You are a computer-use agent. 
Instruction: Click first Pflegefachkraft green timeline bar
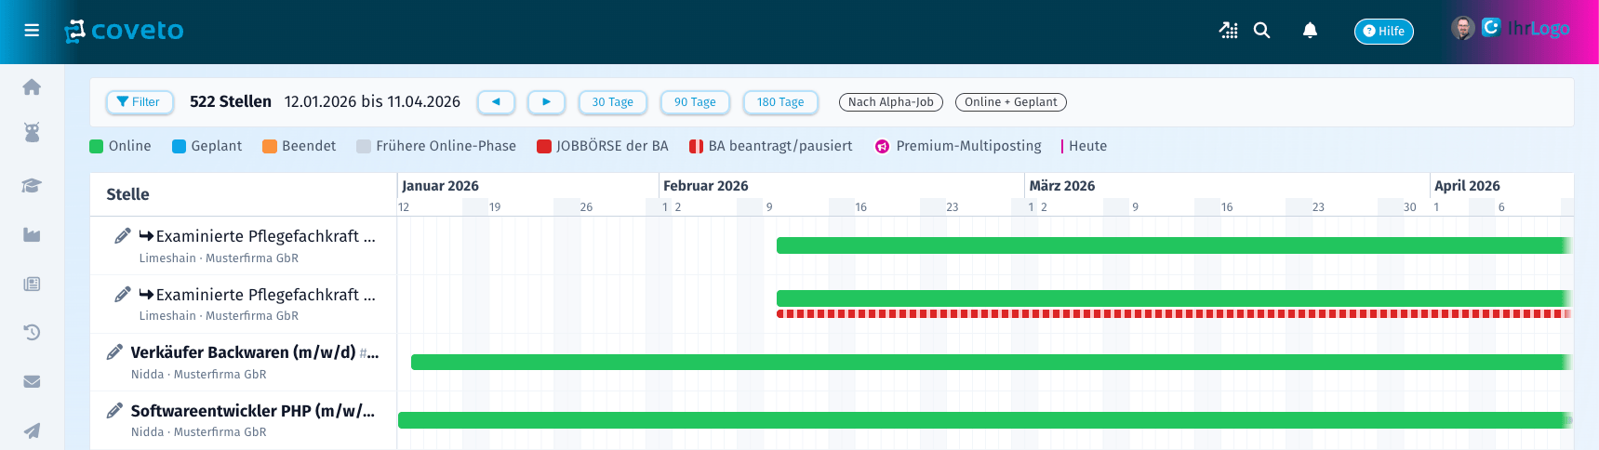pos(1174,245)
